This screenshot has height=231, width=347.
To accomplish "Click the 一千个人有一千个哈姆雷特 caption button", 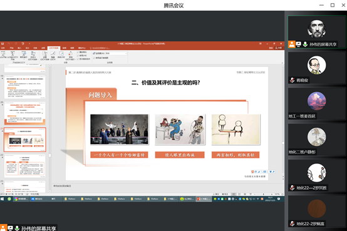I will coord(119,155).
